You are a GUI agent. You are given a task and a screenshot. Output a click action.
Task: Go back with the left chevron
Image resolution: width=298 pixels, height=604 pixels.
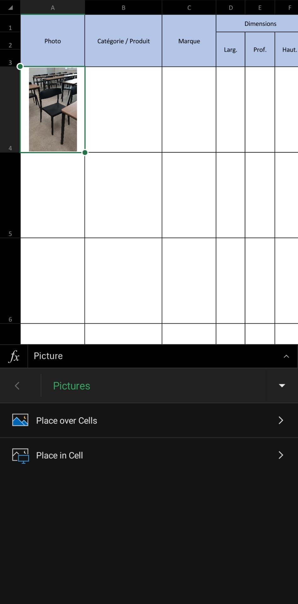(x=17, y=385)
